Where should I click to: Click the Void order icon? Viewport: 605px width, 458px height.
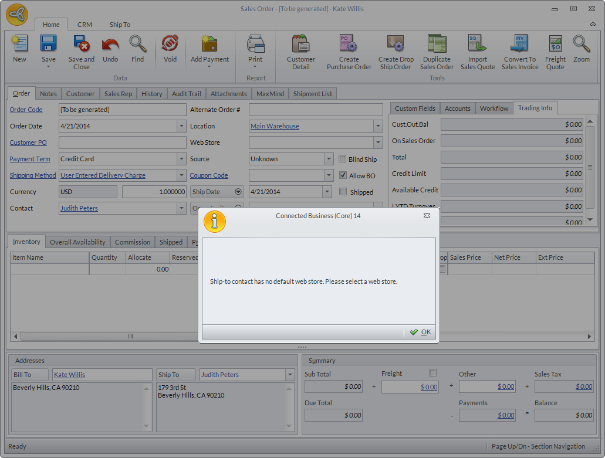pyautogui.click(x=170, y=45)
